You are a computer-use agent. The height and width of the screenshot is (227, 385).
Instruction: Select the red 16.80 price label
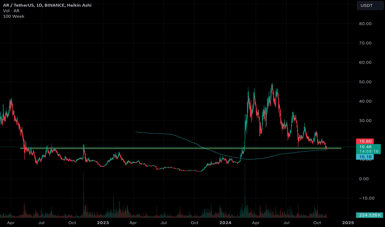(365, 141)
